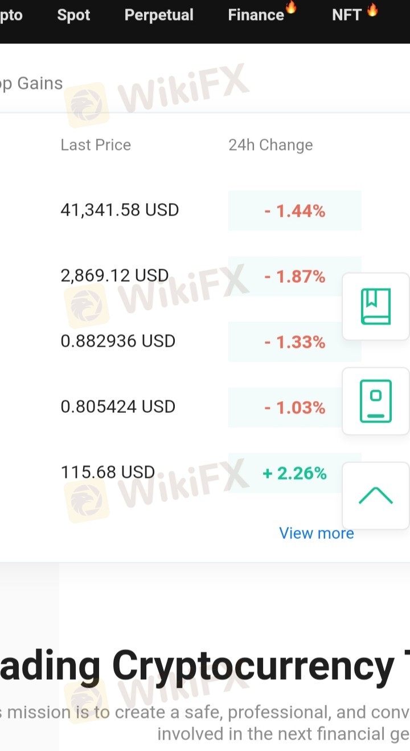The width and height of the screenshot is (410, 751).
Task: Switch to the Top Gains tab
Action: (31, 84)
